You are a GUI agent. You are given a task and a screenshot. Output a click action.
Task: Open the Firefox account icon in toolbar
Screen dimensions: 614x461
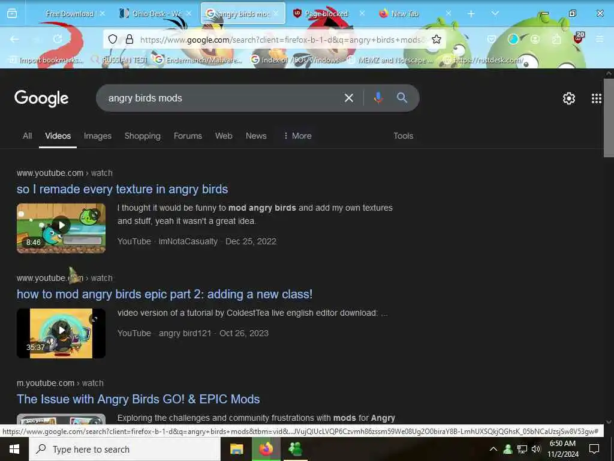[x=535, y=39]
